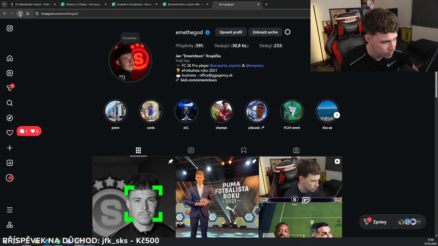Open notification popup showing 1 comment 5 likes
438x246 pixels.
tap(29, 131)
